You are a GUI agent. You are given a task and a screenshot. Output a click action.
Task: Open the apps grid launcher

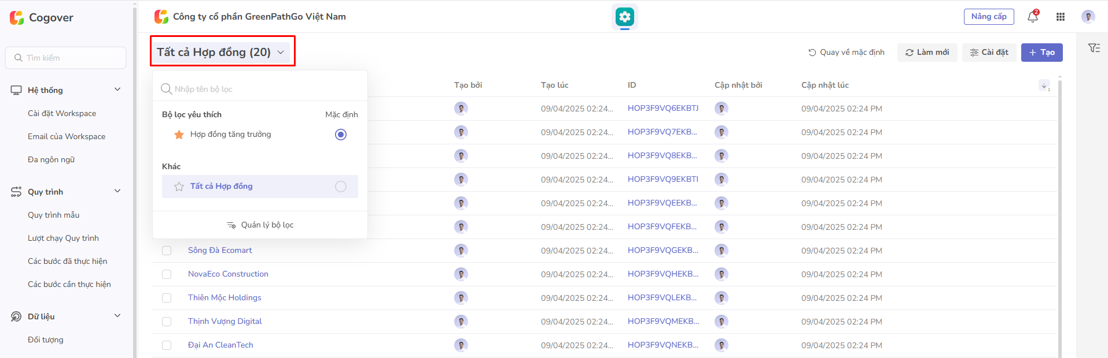(x=1061, y=17)
